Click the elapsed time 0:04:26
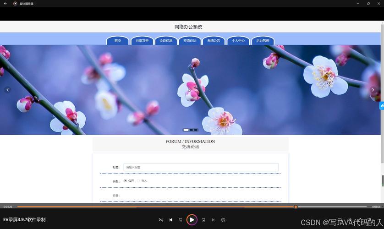The height and width of the screenshot is (229, 384). [x=8, y=207]
